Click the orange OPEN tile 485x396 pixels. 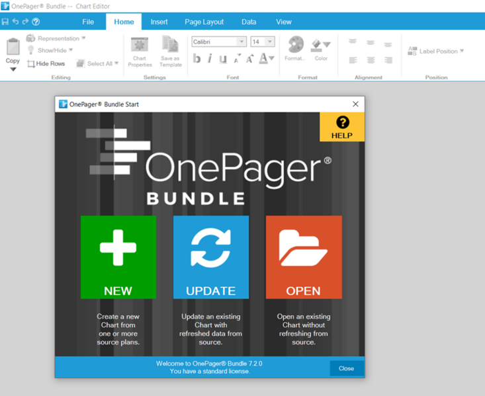[304, 257]
